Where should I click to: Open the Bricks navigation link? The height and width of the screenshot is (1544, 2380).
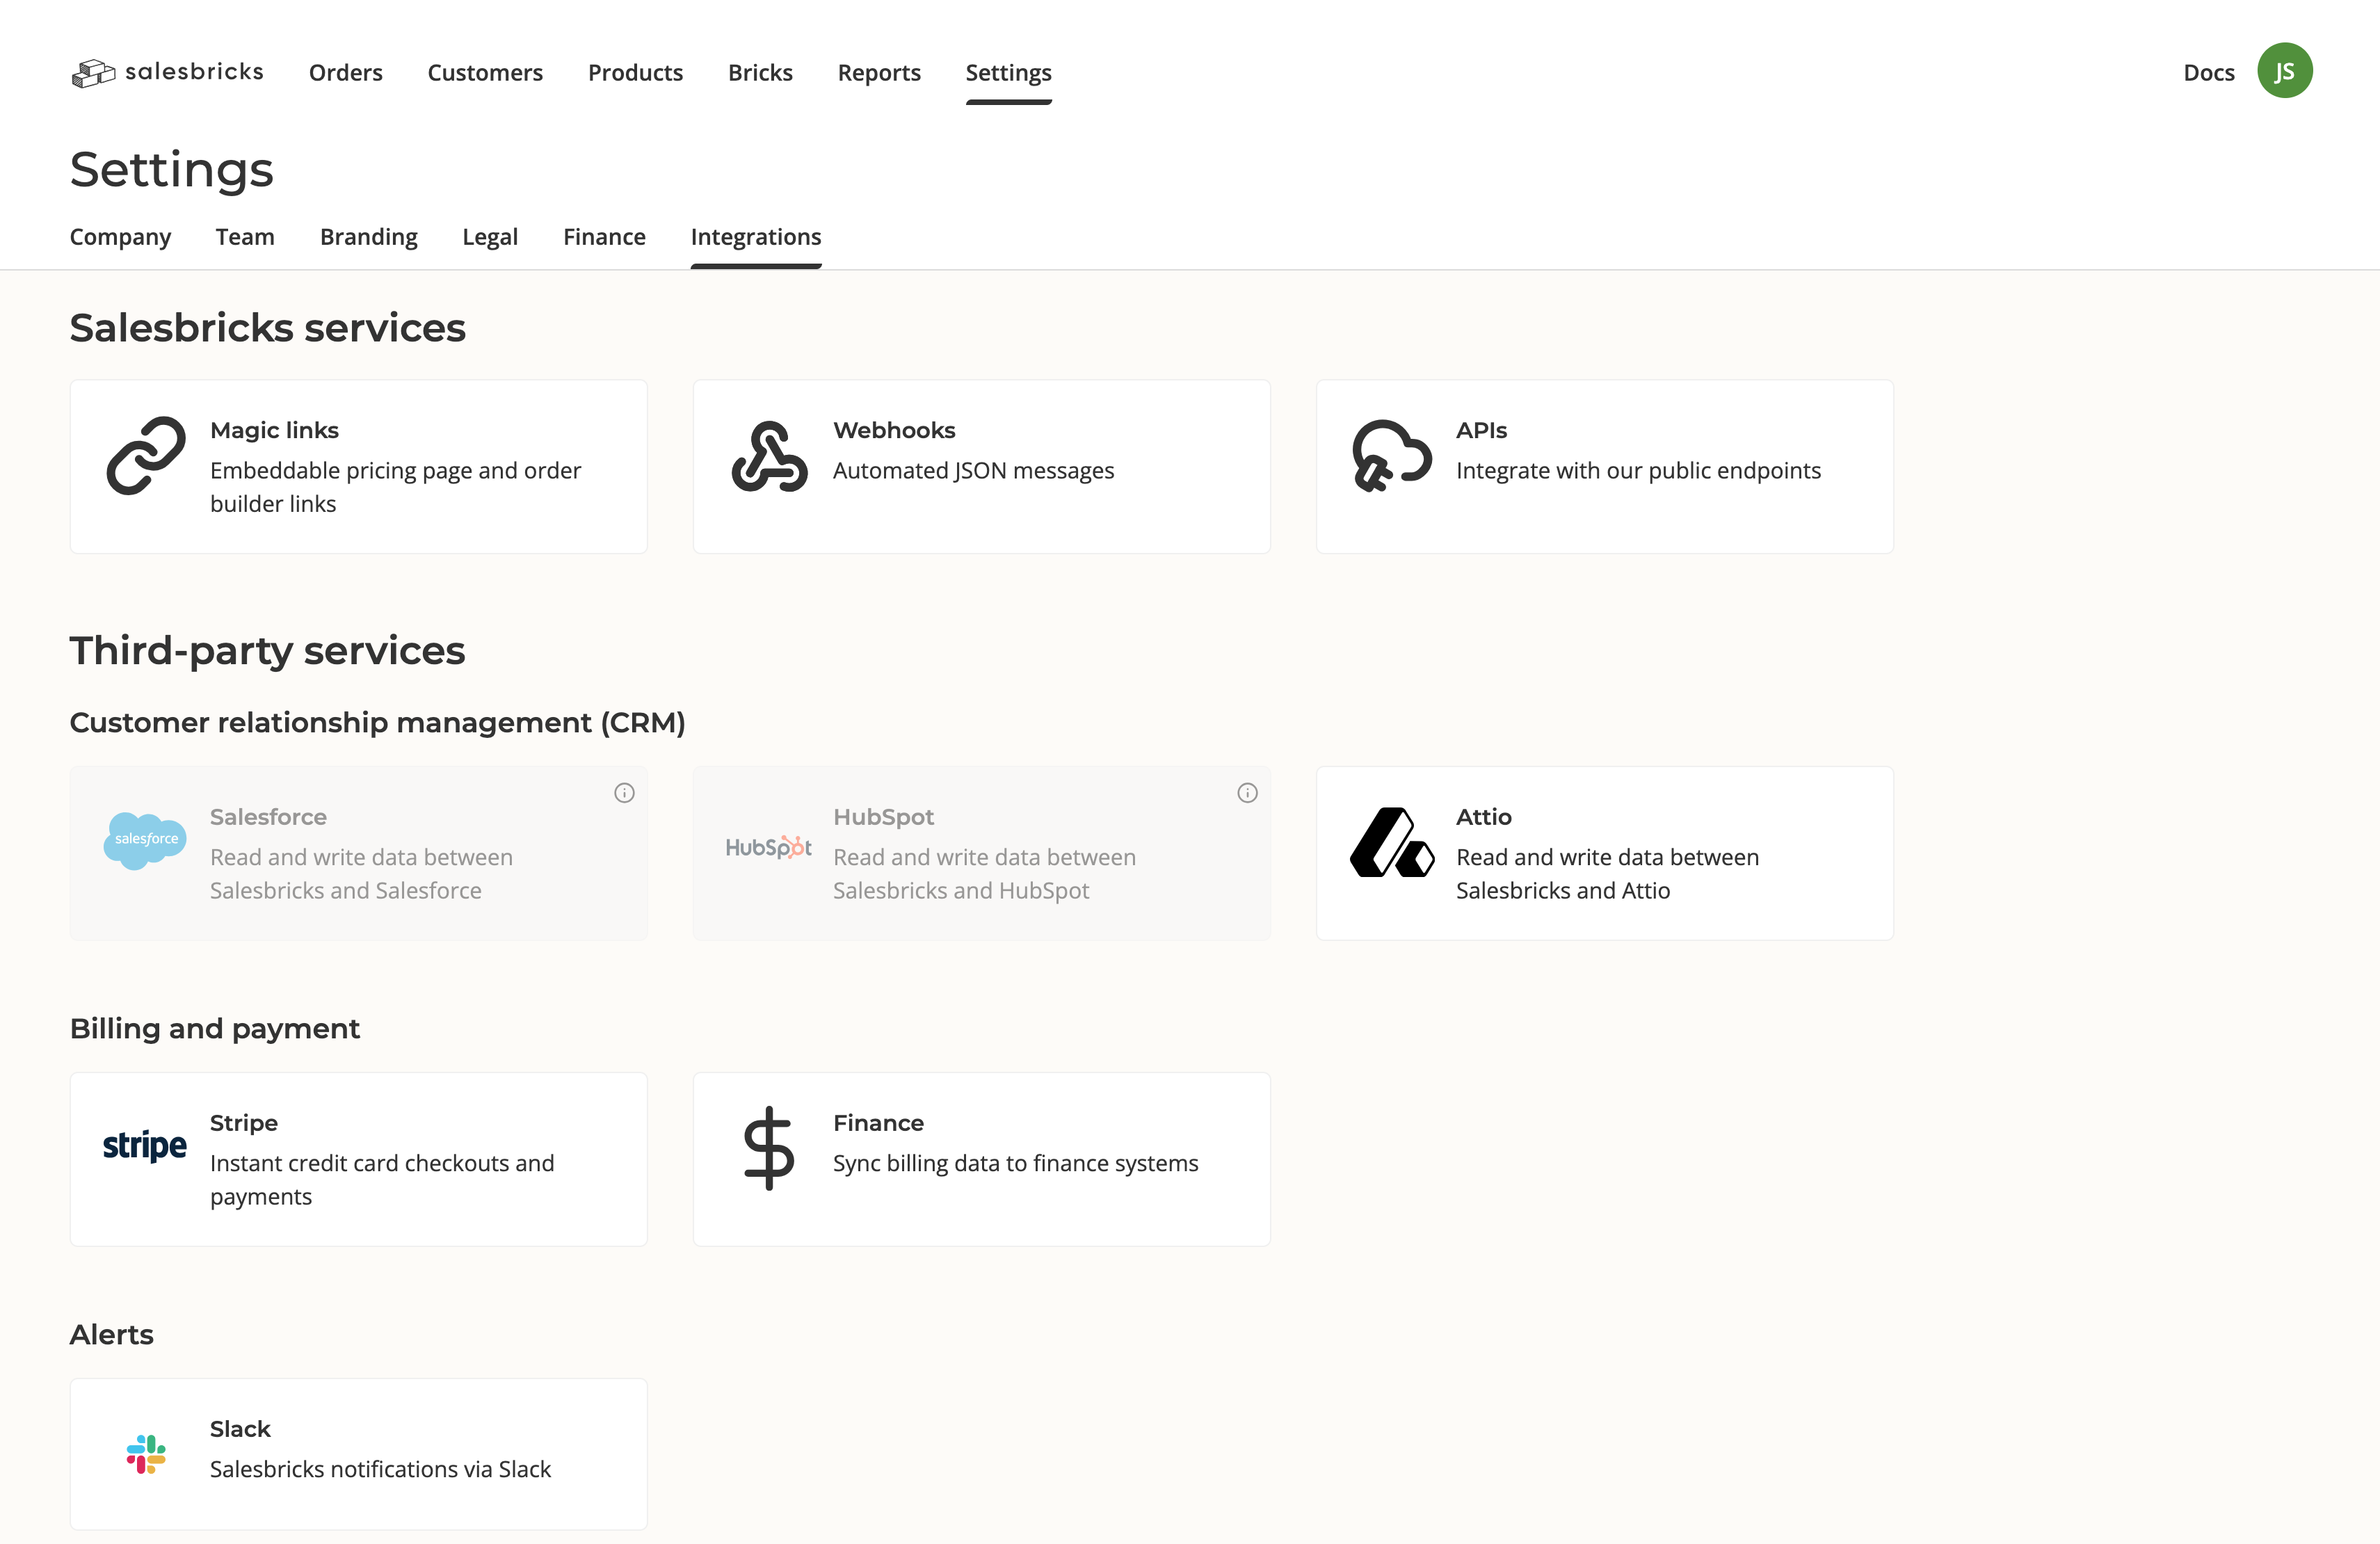[759, 72]
